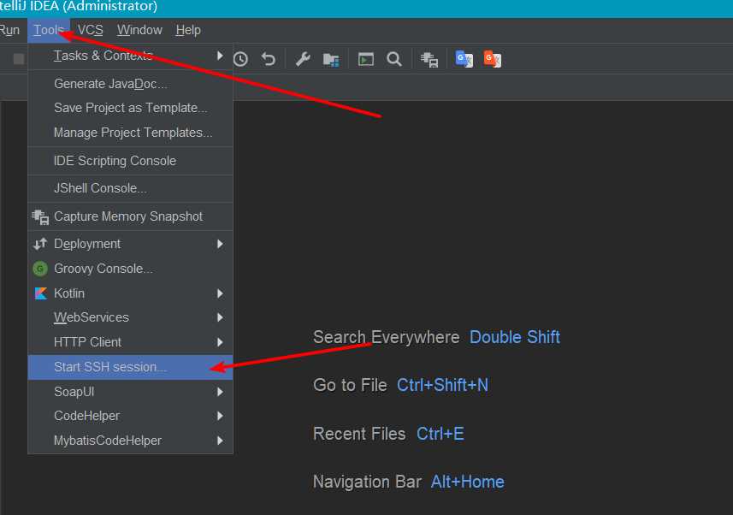
Task: Click the Capture Memory Snapshot menu icon
Action: [x=40, y=217]
